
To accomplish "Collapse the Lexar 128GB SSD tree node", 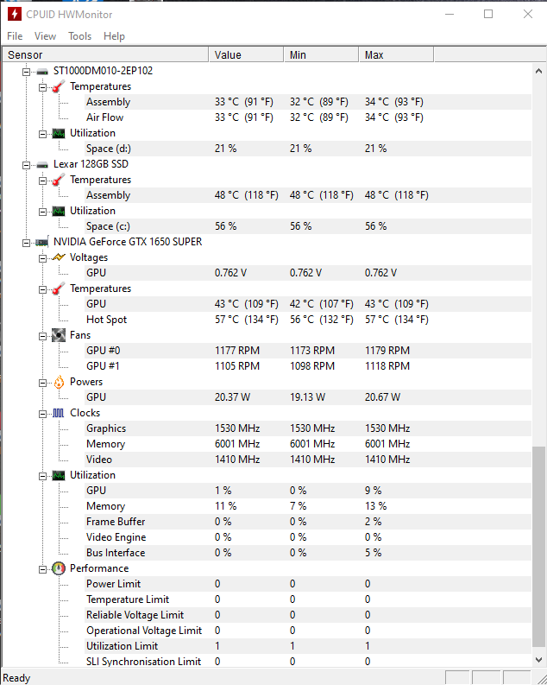I will tap(27, 165).
